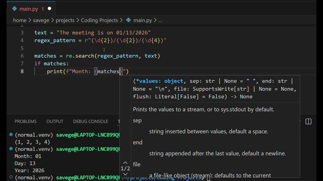
Task: Open the "Coding Projects" breadcrumb segment
Action: click(99, 20)
